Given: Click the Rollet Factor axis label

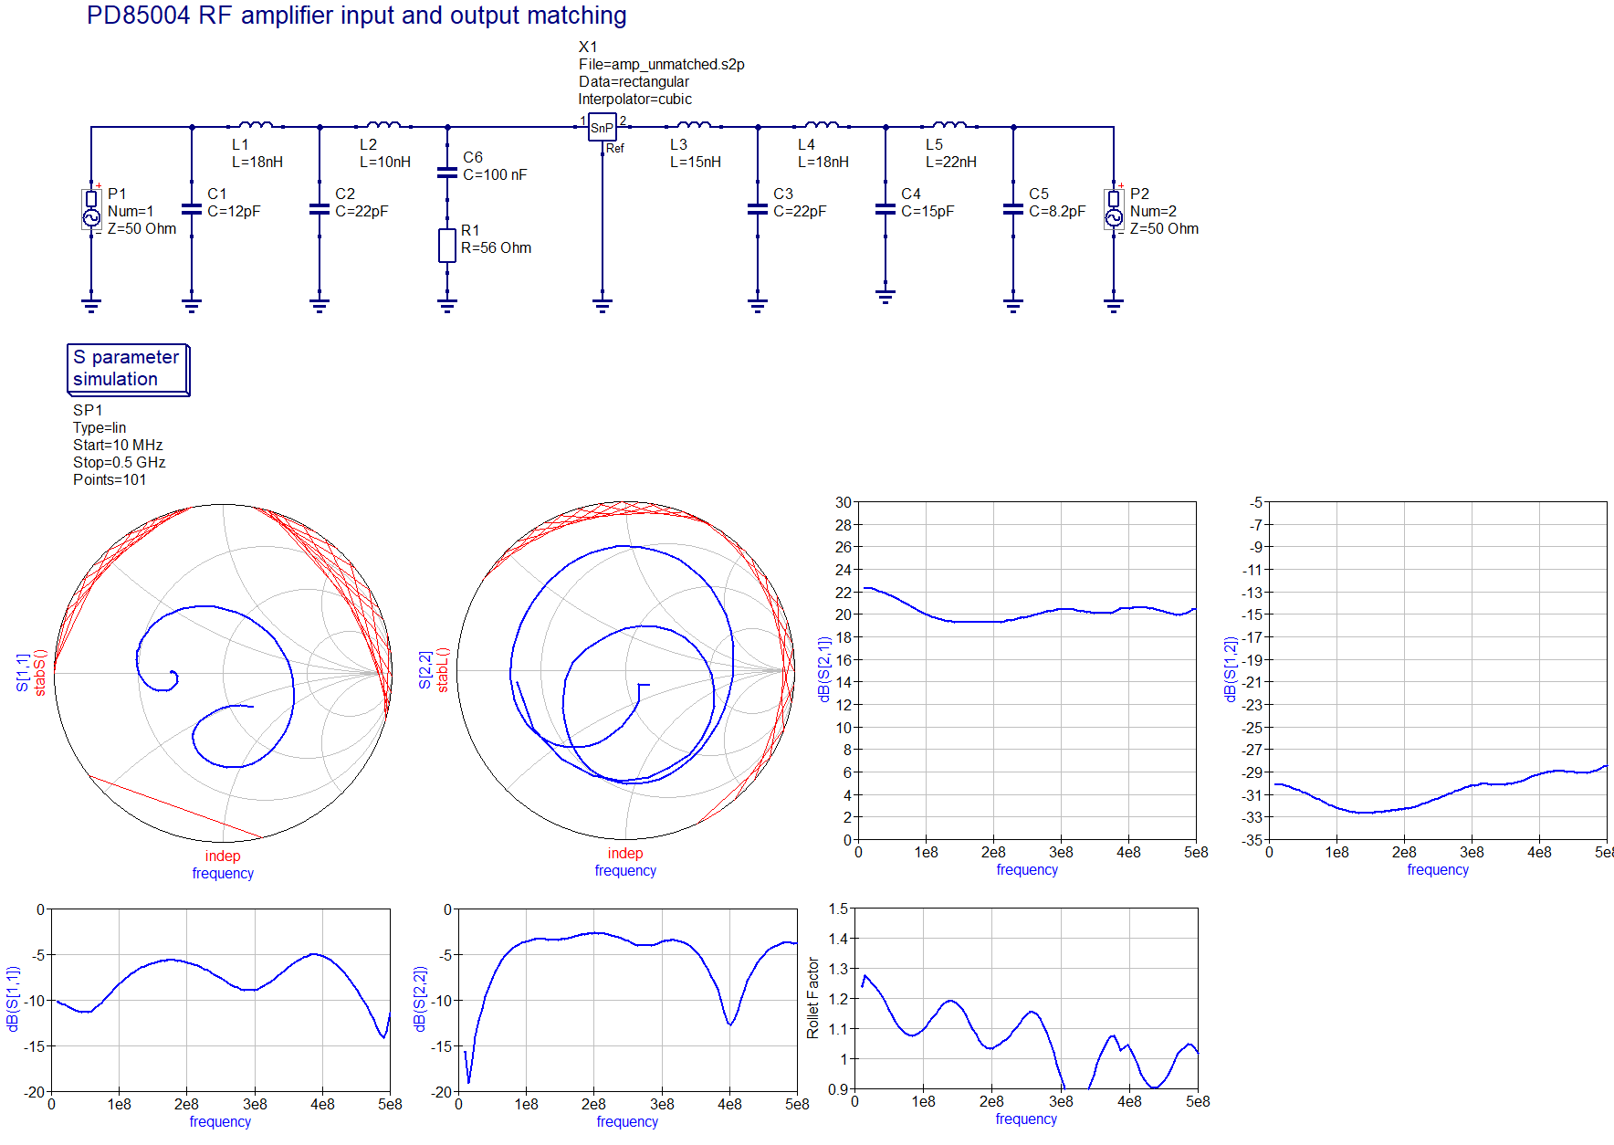Looking at the screenshot, I should point(812,998).
